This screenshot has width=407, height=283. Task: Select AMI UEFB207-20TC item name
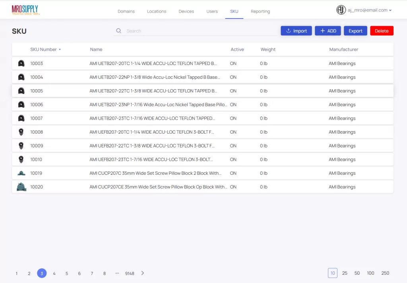click(152, 132)
